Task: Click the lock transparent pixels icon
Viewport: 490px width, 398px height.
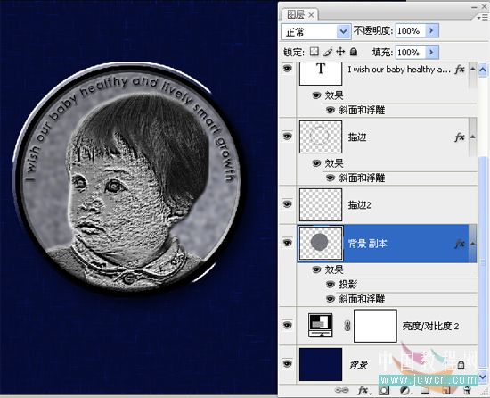Action: click(314, 52)
